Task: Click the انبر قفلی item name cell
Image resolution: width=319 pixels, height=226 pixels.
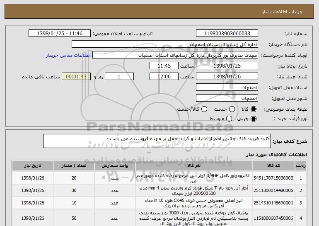Action: 194,203
